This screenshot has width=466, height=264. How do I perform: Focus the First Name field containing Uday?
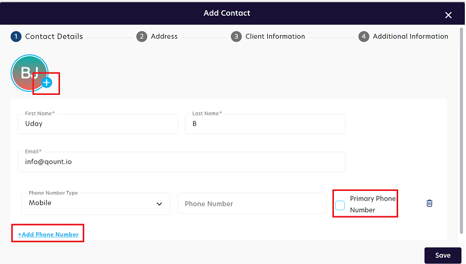[98, 124]
